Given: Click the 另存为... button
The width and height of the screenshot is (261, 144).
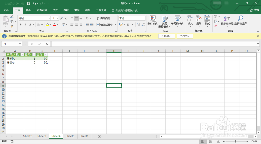Looking at the screenshot, I should pyautogui.click(x=185, y=36).
